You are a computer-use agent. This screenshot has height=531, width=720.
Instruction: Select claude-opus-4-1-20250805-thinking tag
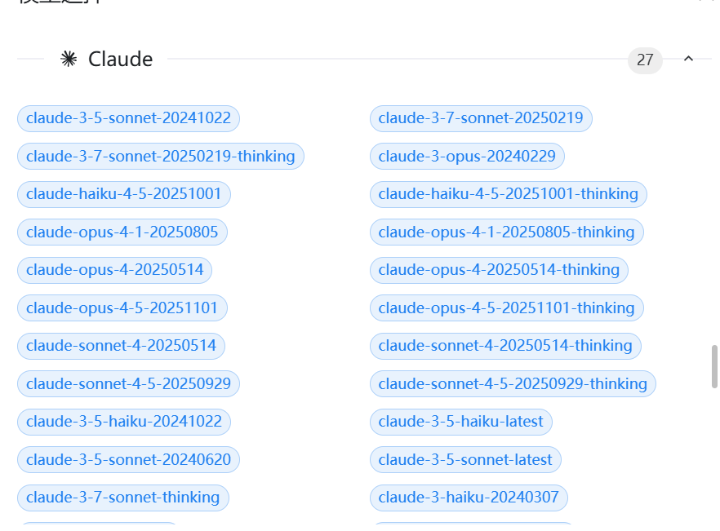pos(506,232)
